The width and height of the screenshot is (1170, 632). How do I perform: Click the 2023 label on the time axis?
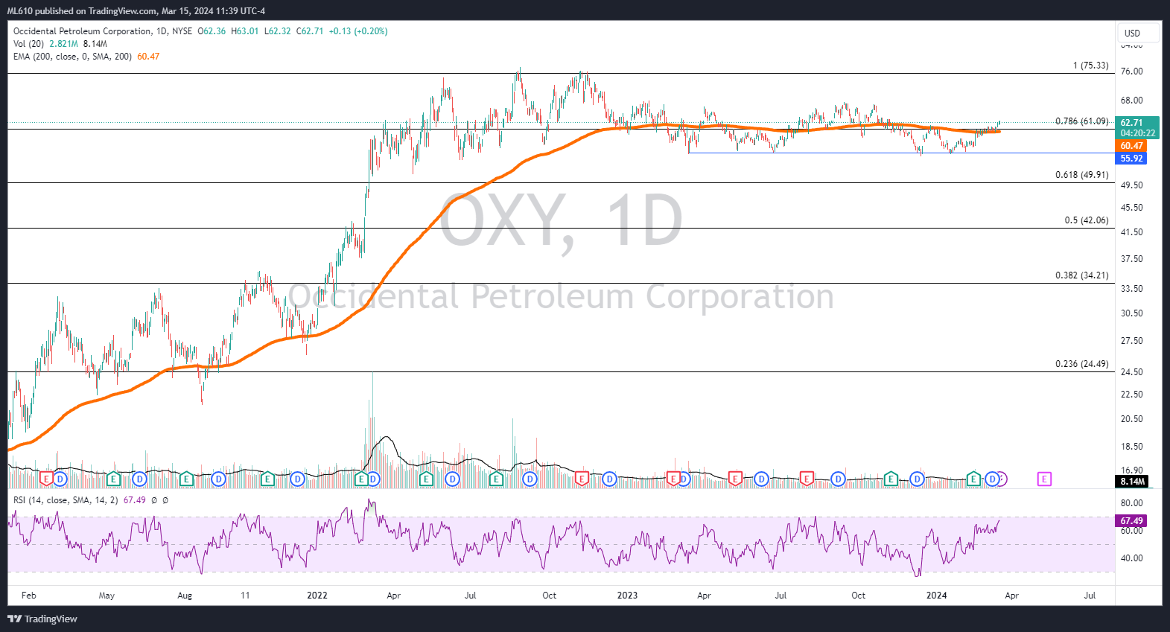click(x=627, y=596)
